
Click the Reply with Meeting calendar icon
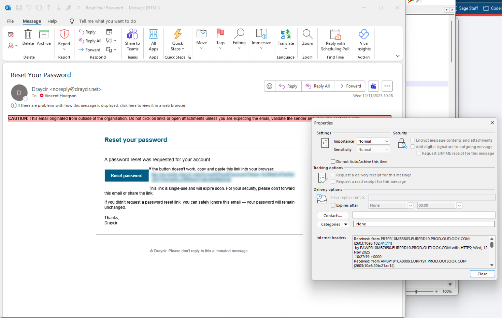pos(109,32)
